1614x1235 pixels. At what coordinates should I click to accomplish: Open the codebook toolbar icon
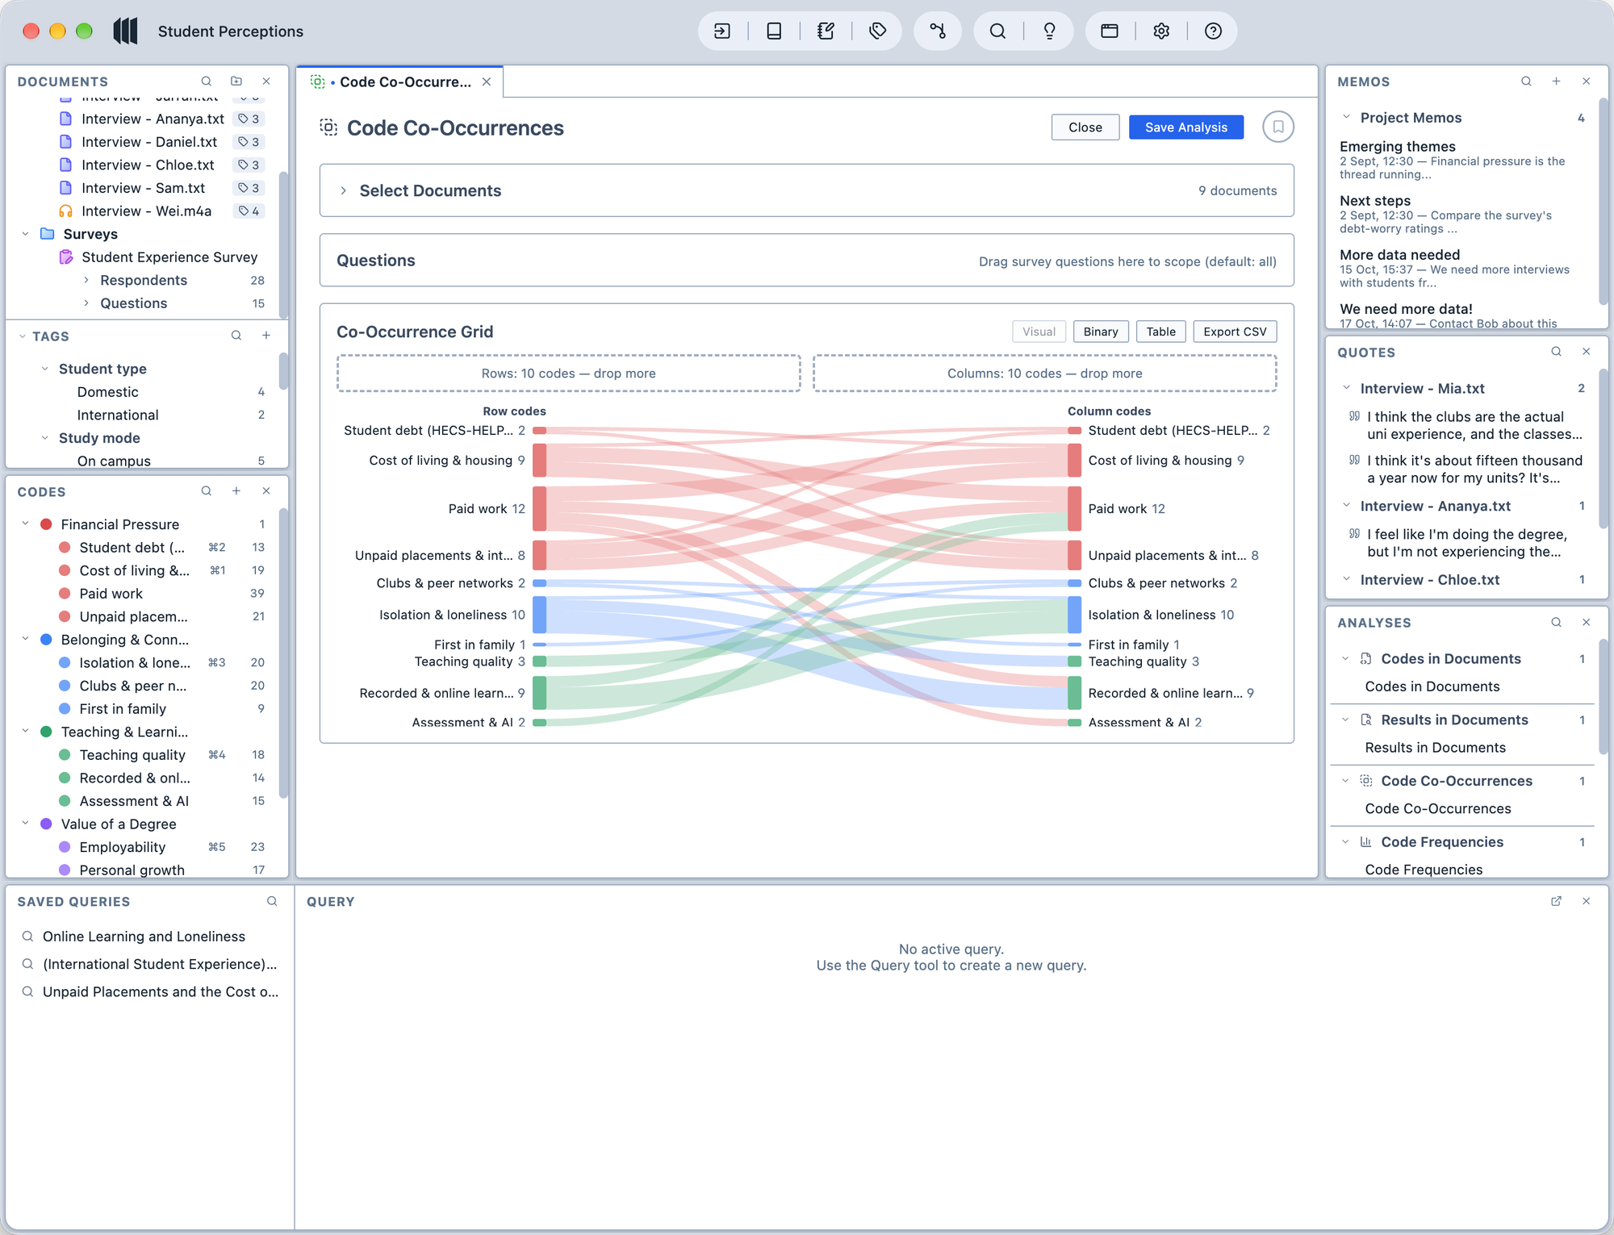(774, 31)
